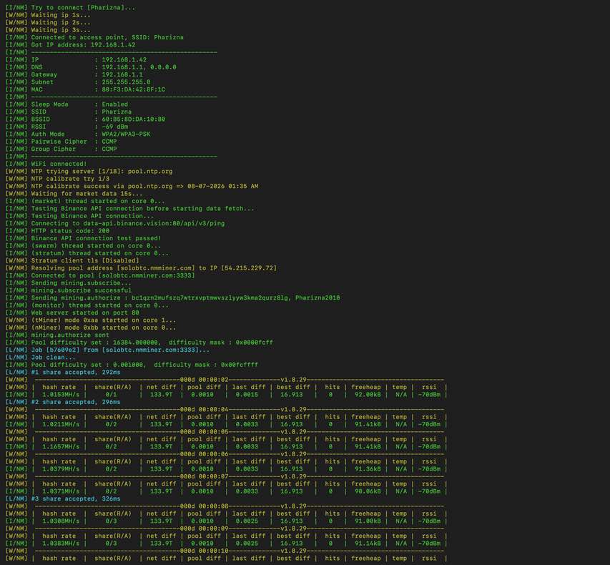610x565 pixels.
Task: Select the Subnet value "255.255.255.0"
Action: tap(126, 82)
